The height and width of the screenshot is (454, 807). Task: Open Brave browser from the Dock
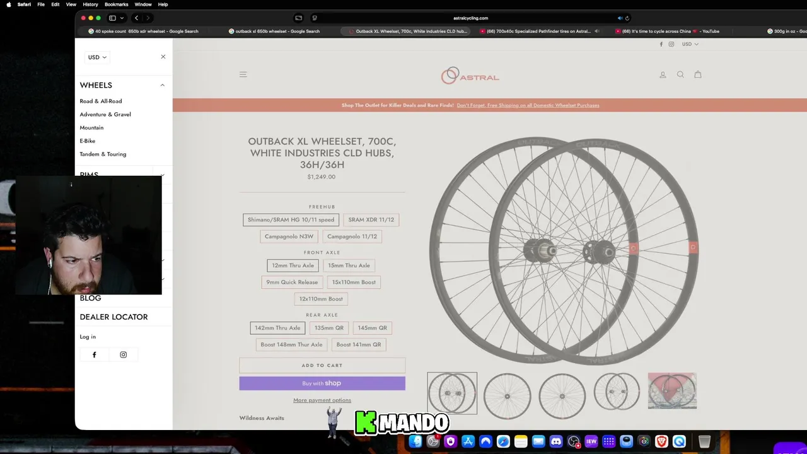tap(661, 441)
